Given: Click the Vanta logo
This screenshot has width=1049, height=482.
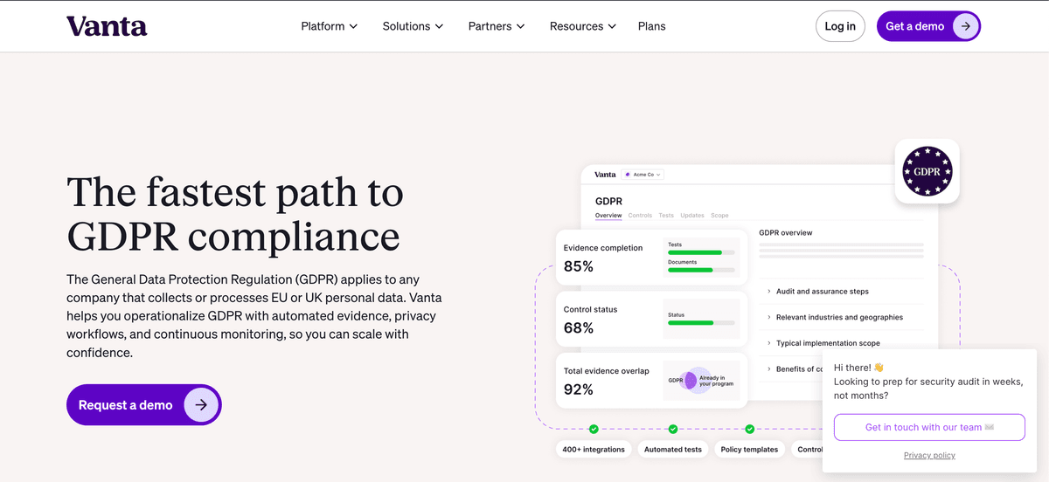Looking at the screenshot, I should (107, 26).
